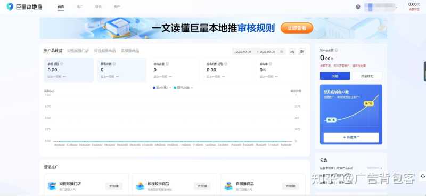Click info icon next to 账户总余额

pos(337,50)
